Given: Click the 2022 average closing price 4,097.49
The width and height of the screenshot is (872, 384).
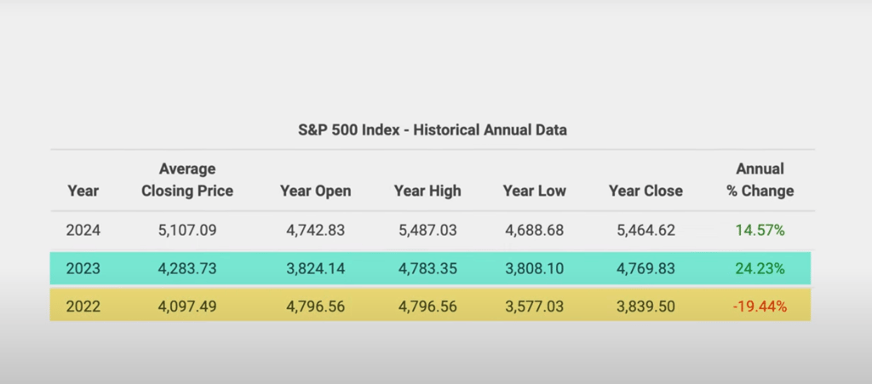Looking at the screenshot, I should pyautogui.click(x=187, y=307).
